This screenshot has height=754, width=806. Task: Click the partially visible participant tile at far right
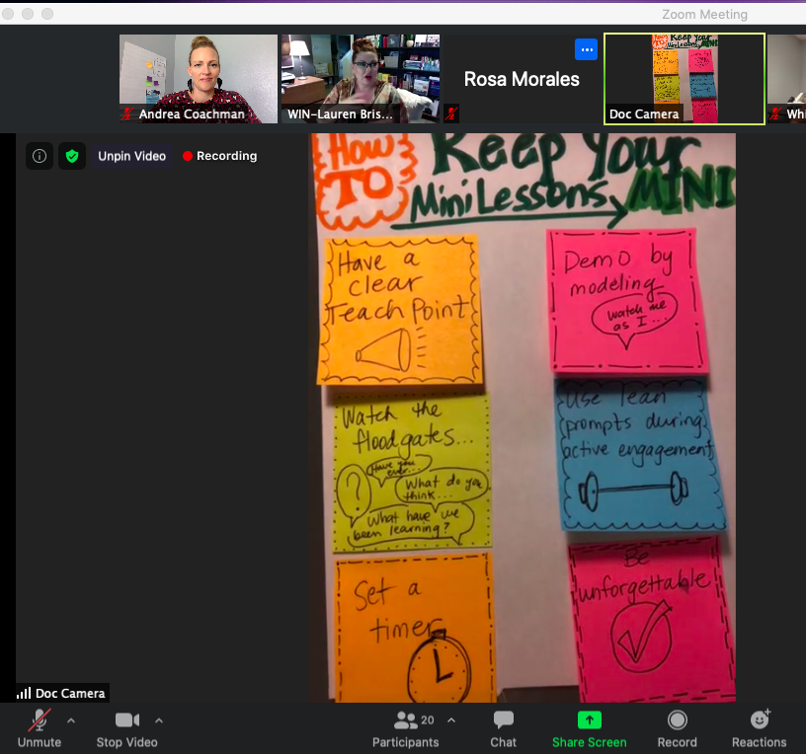[x=786, y=79]
